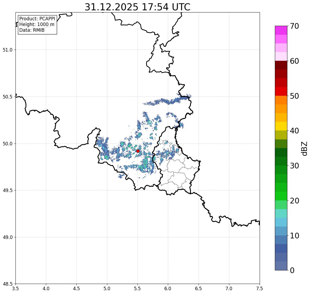Click the "Product: PCAPPI" legend line
Screen dimensions: 311x294
[x=37, y=19]
